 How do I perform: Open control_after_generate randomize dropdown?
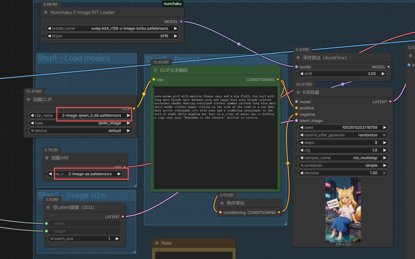click(343, 135)
